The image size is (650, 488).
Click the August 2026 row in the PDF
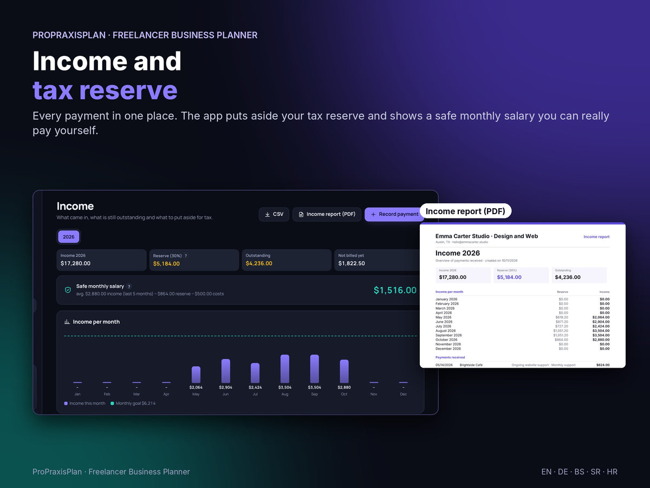[522, 331]
